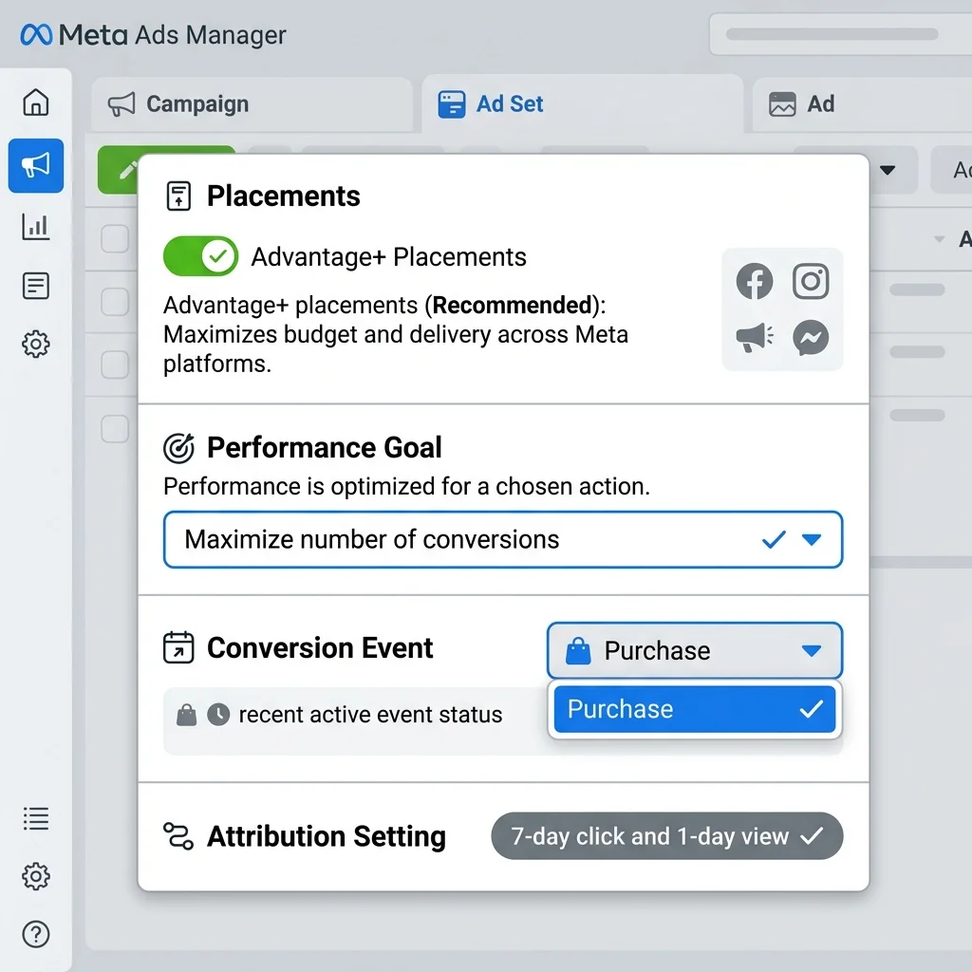Click the Attribution Setting heading
Image resolution: width=972 pixels, height=972 pixels.
tap(327, 836)
